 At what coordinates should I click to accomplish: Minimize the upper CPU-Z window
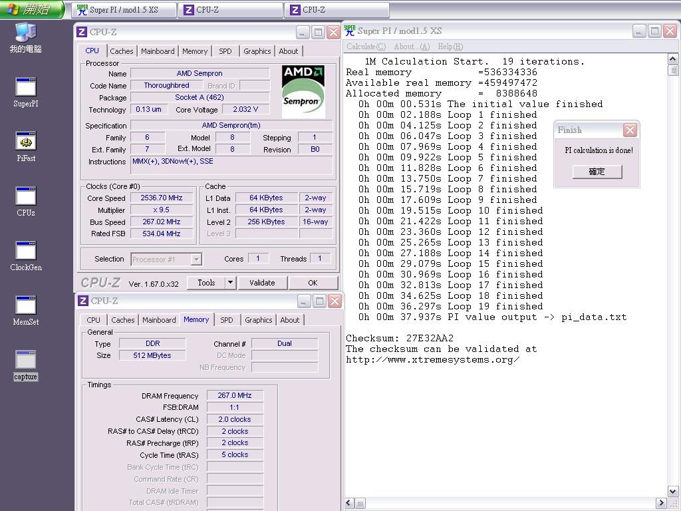[303, 32]
